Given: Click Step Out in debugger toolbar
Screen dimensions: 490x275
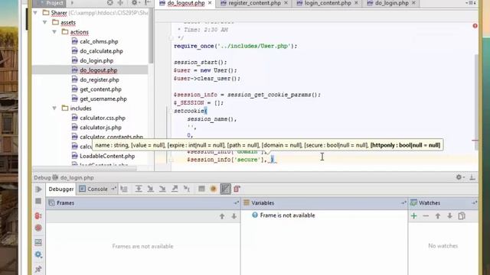Looking at the screenshot, I should [x=175, y=189].
